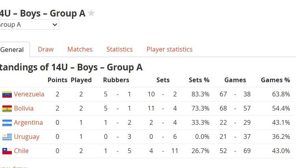
Task: Open the Statistics tab
Action: pos(119,50)
